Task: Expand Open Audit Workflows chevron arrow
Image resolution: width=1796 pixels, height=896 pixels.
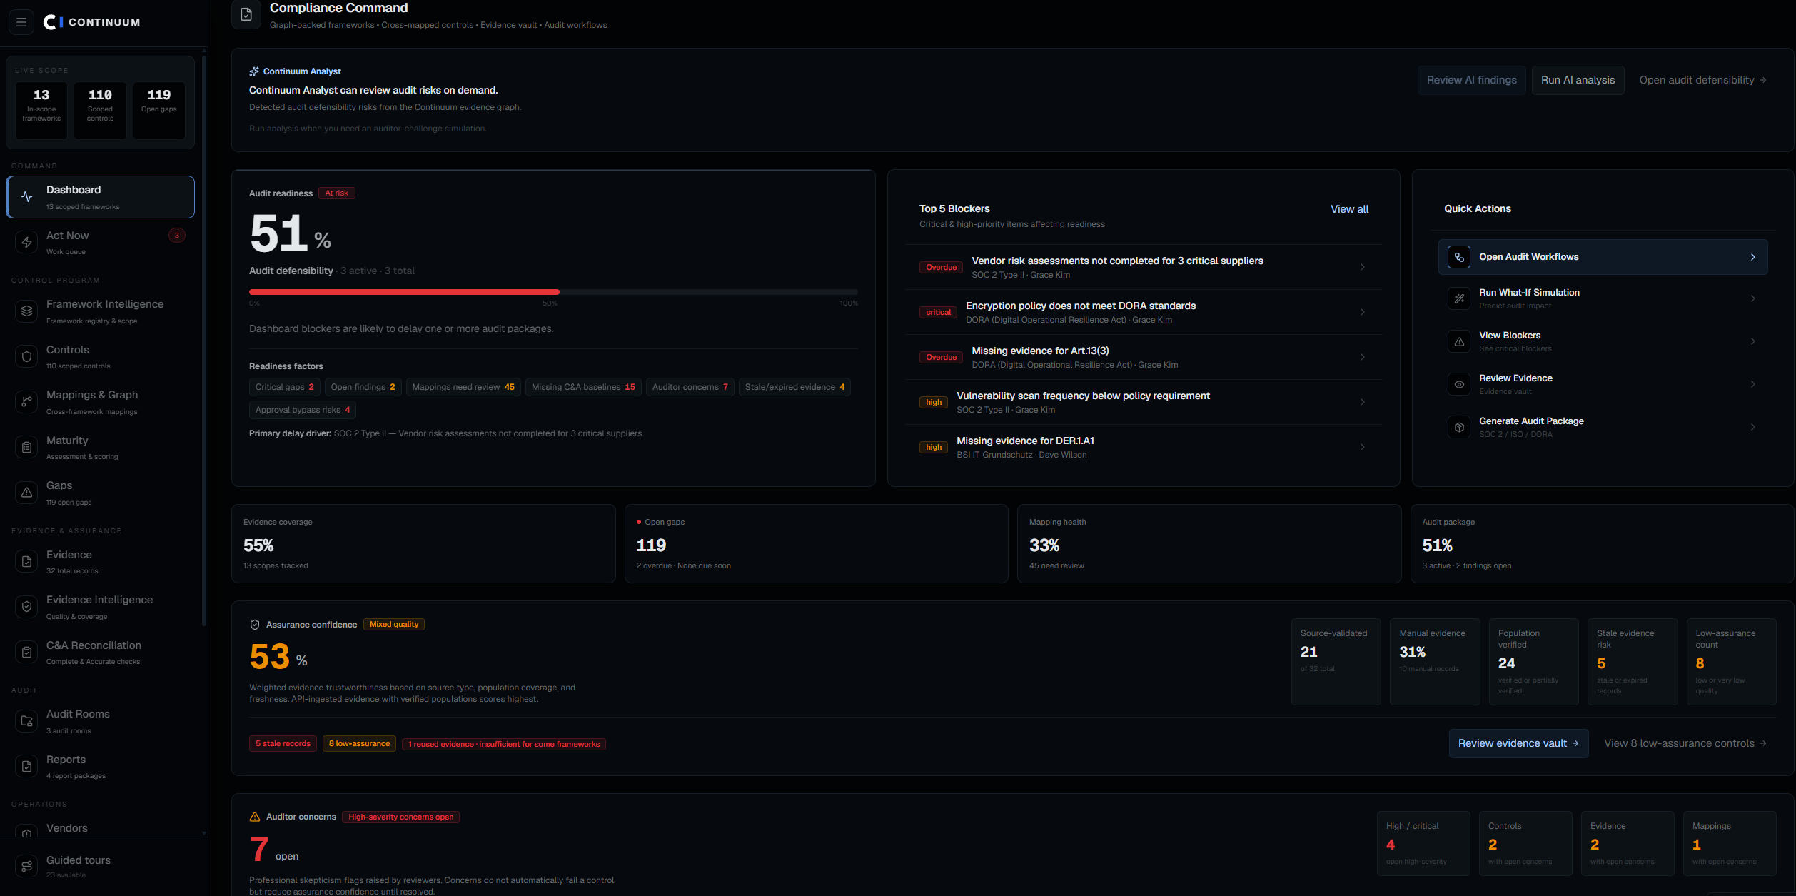Action: click(x=1752, y=257)
